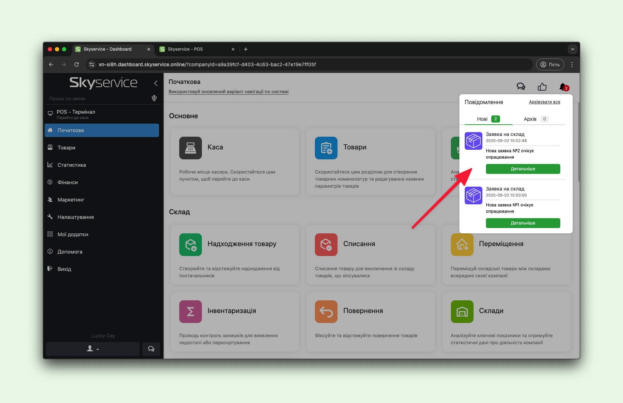Click Детальніше for заявка №2
The image size is (623, 403).
[523, 169]
